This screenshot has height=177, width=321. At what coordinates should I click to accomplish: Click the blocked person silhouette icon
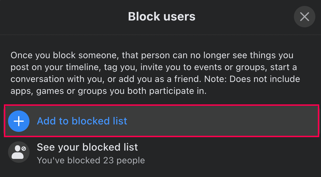click(x=18, y=153)
